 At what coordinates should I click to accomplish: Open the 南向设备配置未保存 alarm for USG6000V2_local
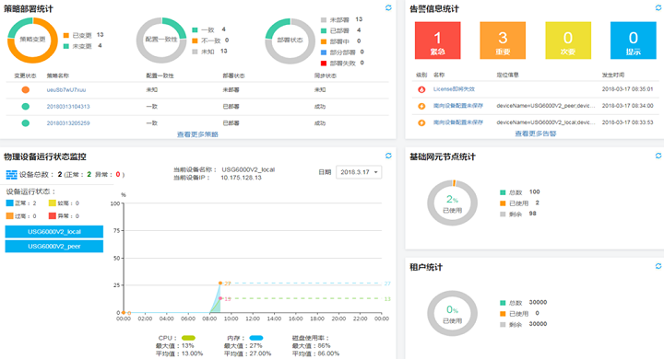point(457,122)
